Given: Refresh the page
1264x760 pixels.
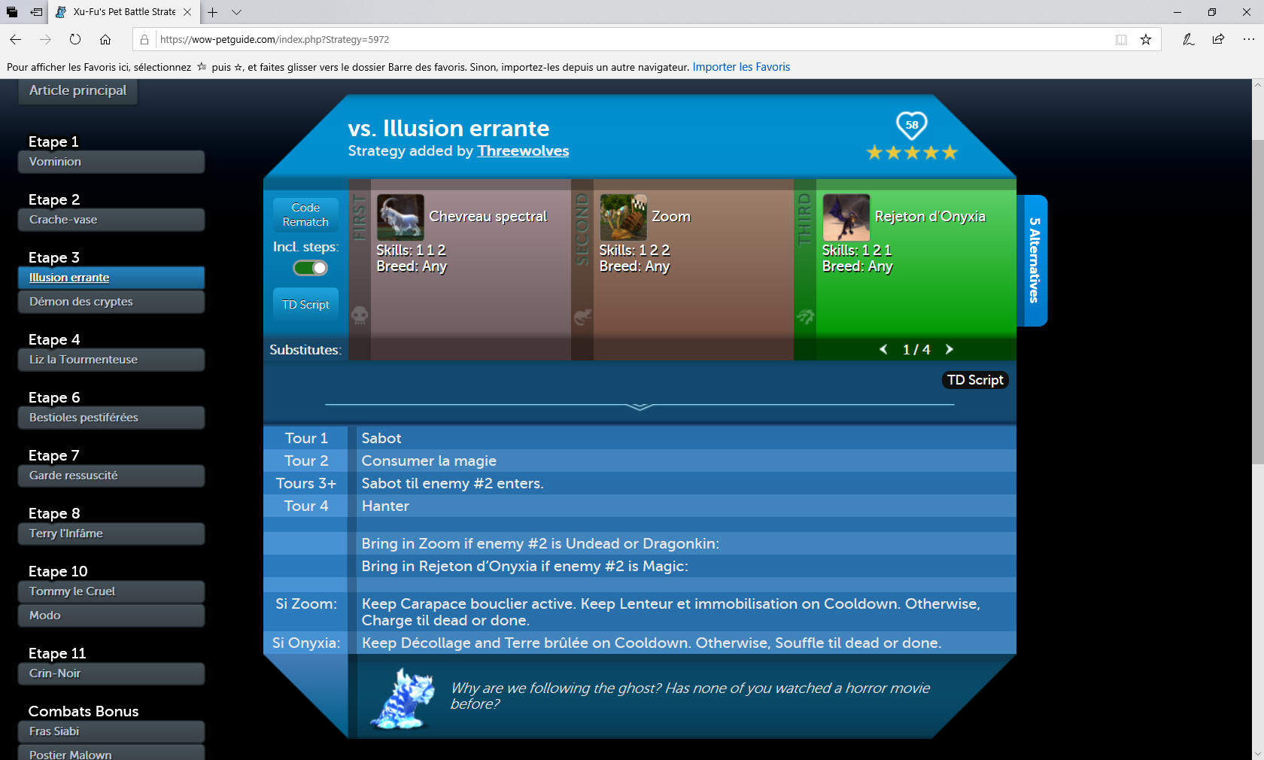Looking at the screenshot, I should [x=75, y=39].
